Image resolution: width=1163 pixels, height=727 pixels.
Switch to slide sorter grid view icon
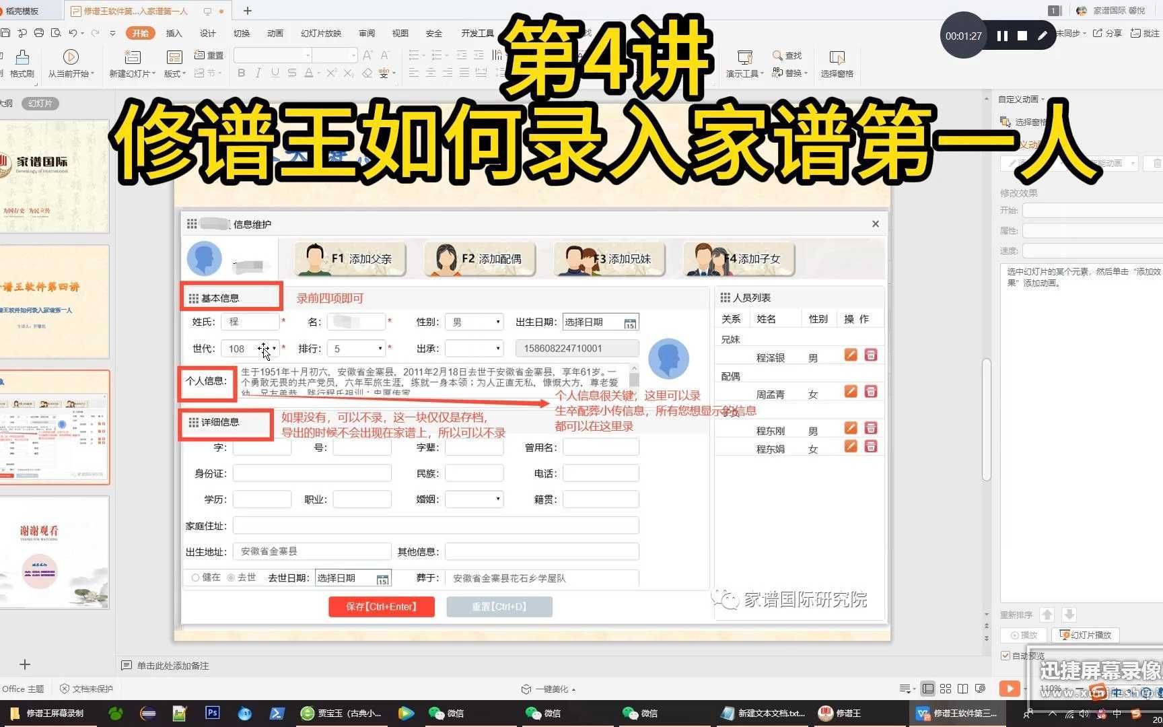pyautogui.click(x=946, y=689)
